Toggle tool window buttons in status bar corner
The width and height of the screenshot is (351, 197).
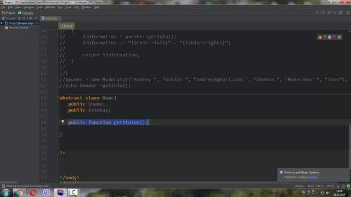3,186
